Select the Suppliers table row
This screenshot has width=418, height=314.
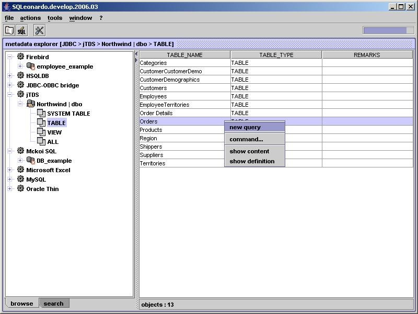[276, 155]
